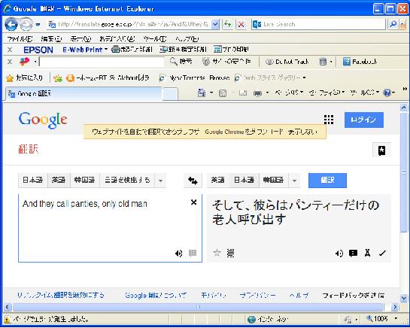Select the Google 翻訳 browser tab
410x328 pixels.
tap(84, 94)
